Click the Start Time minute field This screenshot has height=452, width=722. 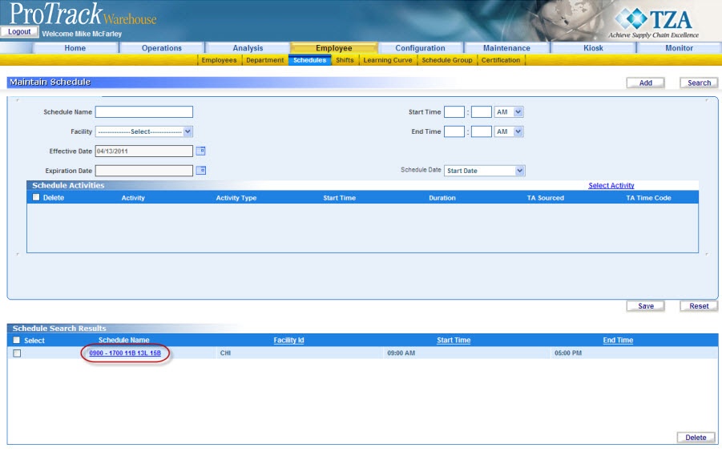pyautogui.click(x=481, y=112)
